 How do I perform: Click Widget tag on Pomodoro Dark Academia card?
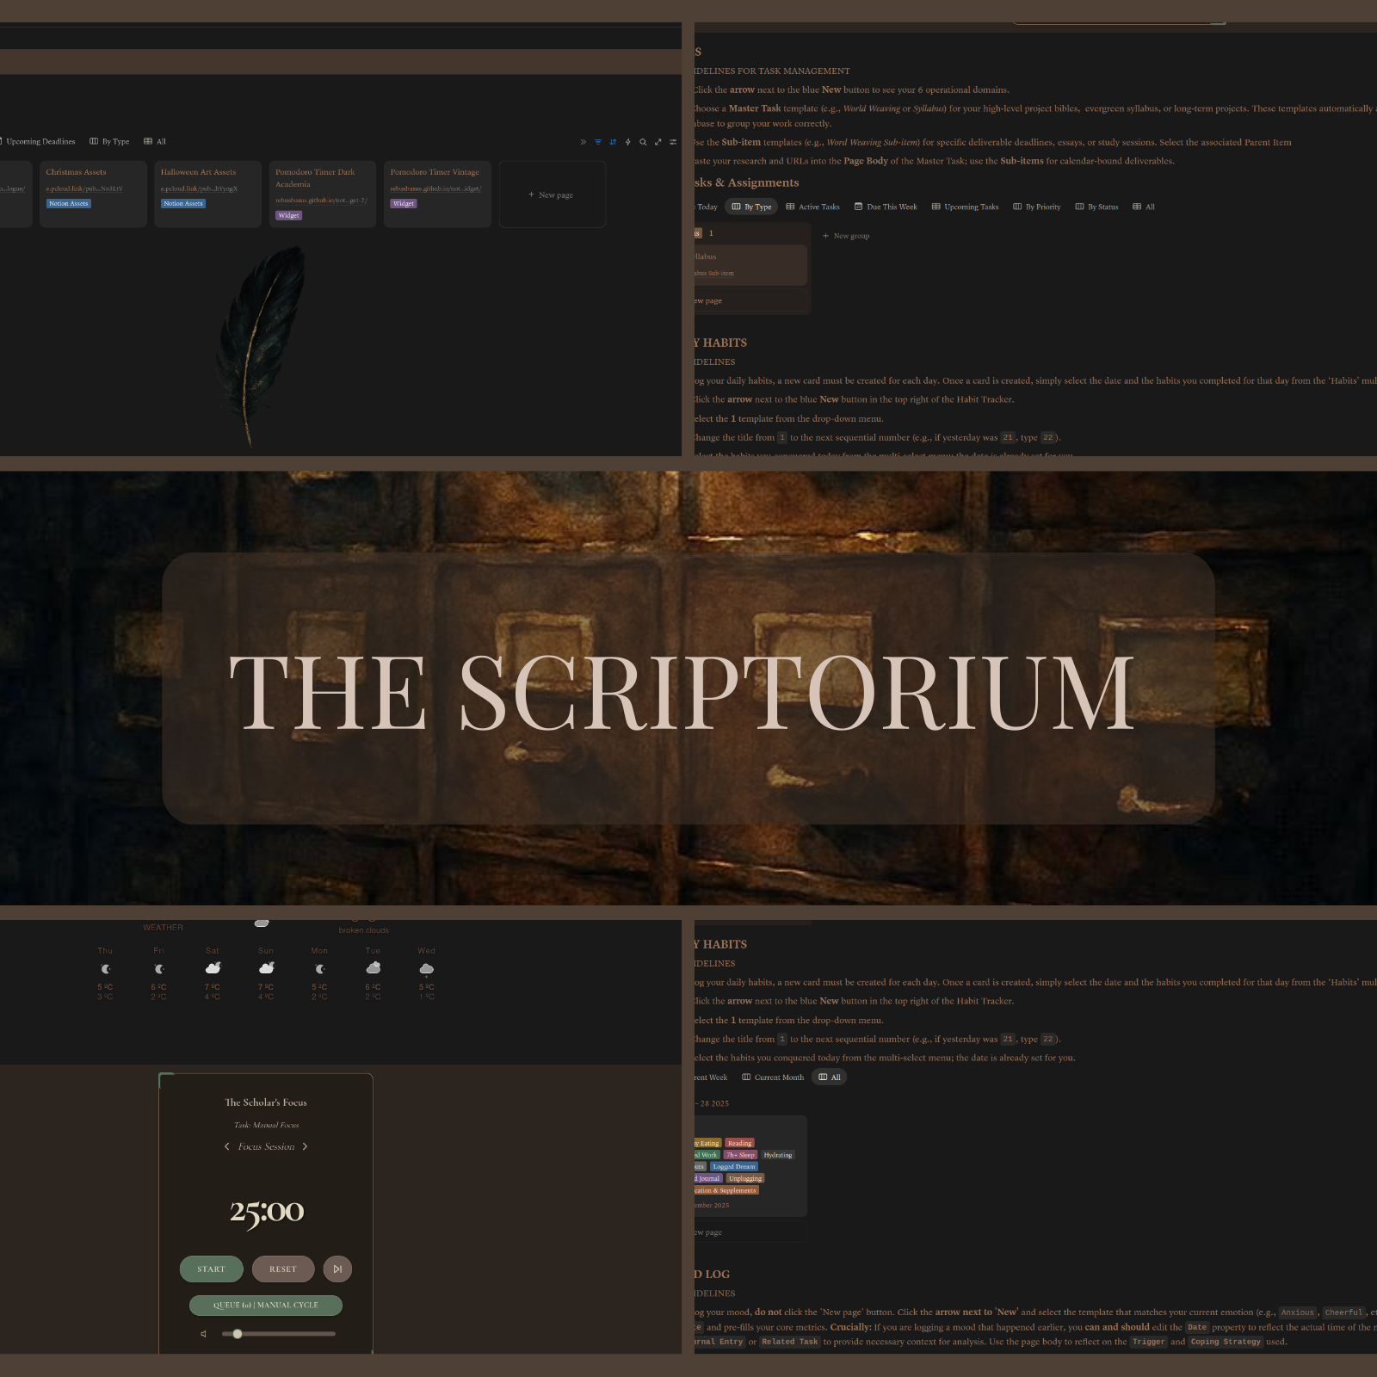(289, 215)
